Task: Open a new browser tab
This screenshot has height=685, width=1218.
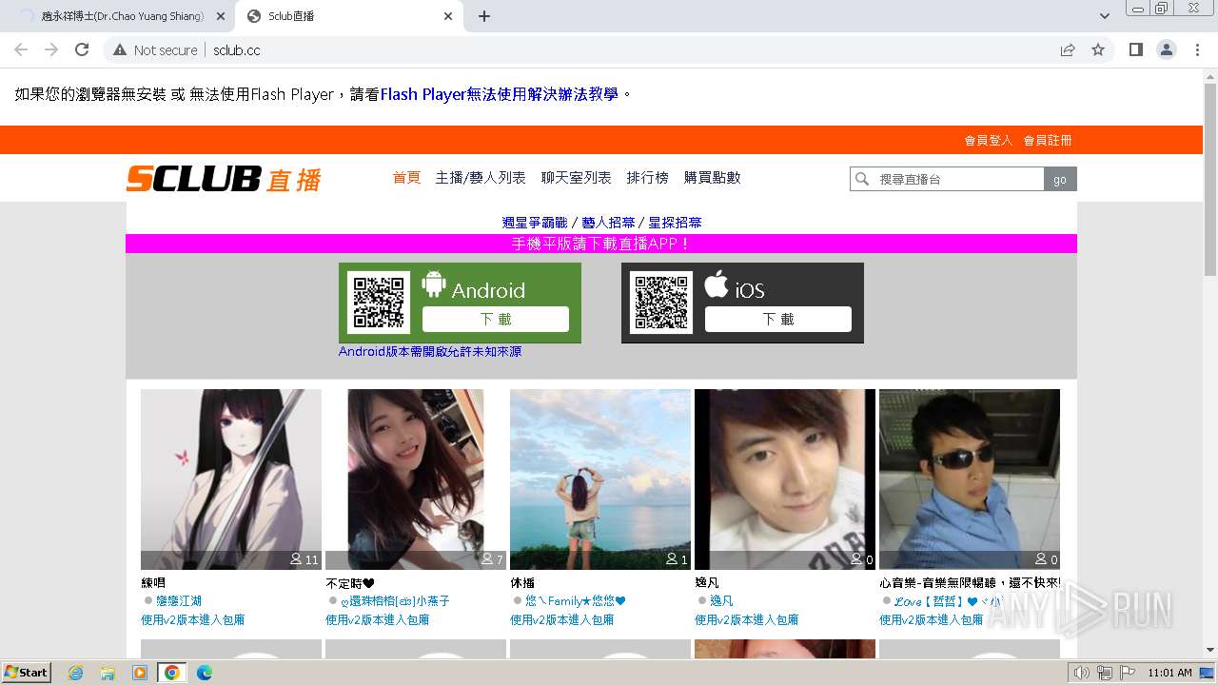Action: coord(483,16)
